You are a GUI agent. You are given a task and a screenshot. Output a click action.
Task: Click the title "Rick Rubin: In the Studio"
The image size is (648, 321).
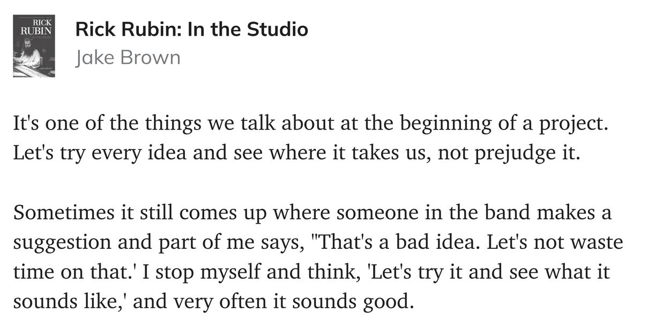point(192,29)
